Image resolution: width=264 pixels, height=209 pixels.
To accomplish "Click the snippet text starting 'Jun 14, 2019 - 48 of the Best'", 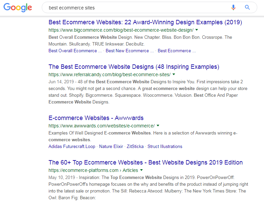I will (148, 92).
